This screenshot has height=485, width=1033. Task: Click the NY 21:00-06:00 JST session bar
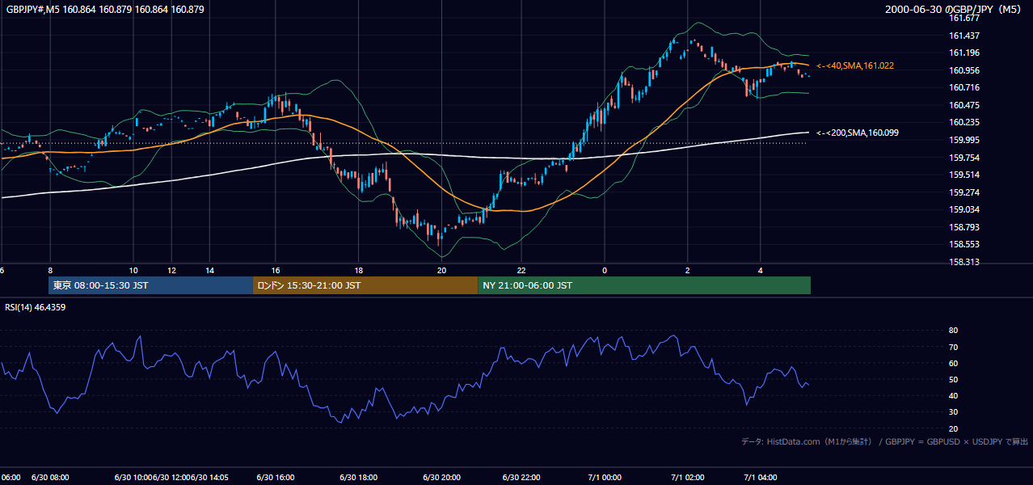click(x=644, y=285)
